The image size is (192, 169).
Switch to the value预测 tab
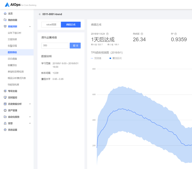pos(51,25)
